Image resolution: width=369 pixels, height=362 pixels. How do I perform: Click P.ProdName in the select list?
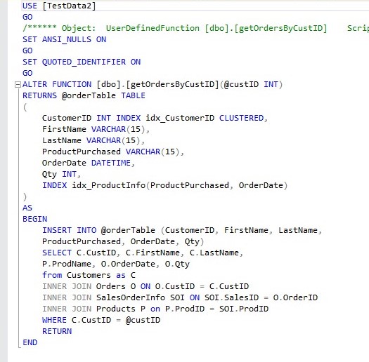(x=67, y=264)
